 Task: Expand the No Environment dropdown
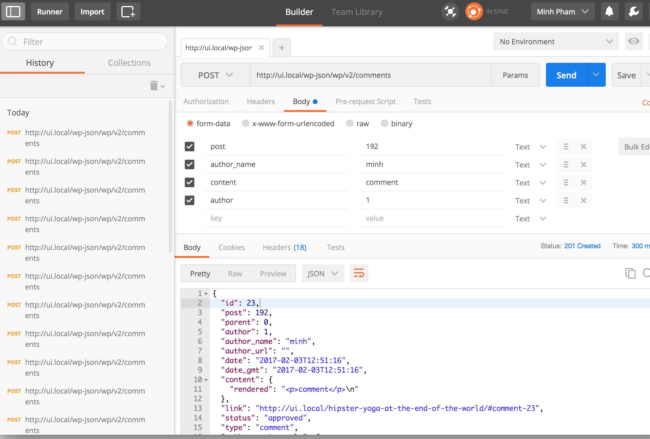(x=556, y=42)
